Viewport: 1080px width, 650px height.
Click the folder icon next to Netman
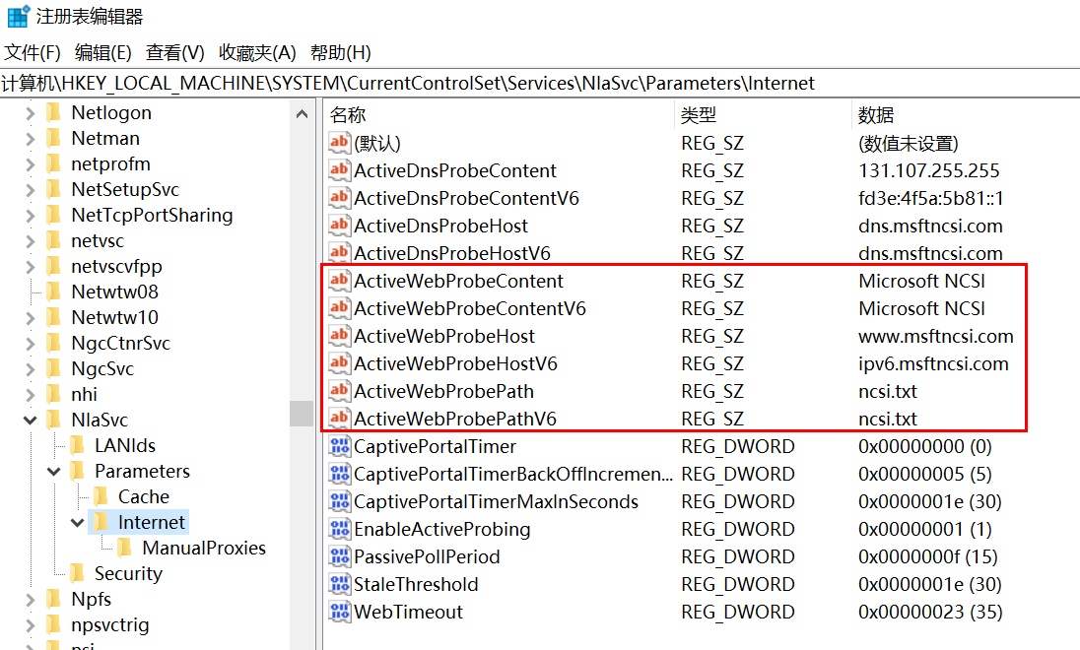54,138
